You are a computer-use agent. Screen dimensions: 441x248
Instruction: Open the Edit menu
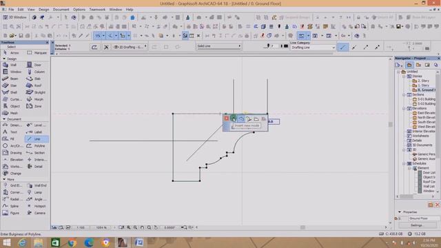pyautogui.click(x=21, y=9)
